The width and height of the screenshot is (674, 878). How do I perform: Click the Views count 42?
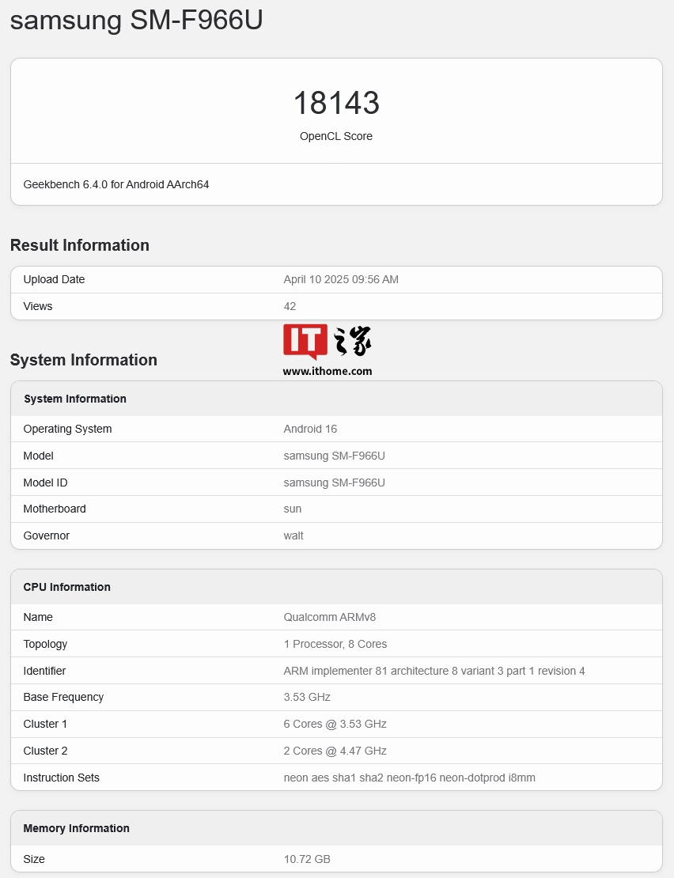pyautogui.click(x=290, y=306)
